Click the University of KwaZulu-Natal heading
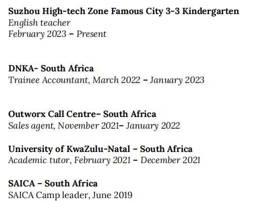The width and height of the screenshot is (263, 201). [100, 149]
